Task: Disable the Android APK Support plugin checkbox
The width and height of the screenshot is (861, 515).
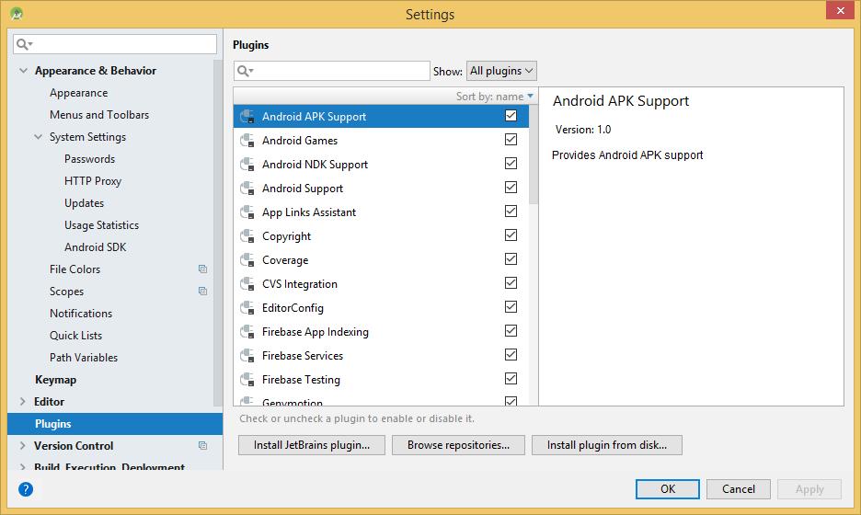Action: tap(511, 116)
